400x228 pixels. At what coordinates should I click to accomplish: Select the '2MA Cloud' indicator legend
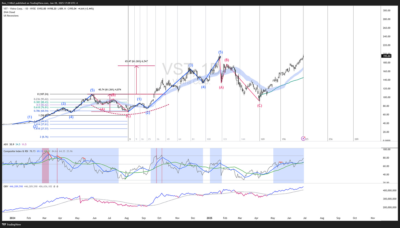point(9,12)
